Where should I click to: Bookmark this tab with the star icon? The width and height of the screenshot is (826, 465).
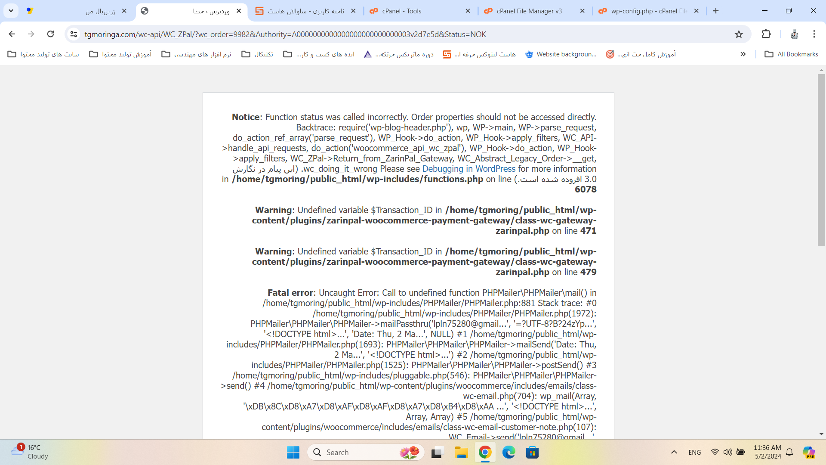[739, 34]
